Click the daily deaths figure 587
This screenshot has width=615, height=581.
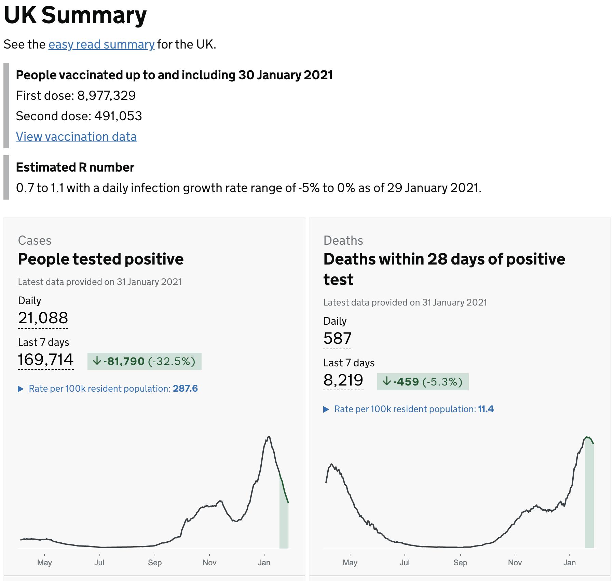coord(337,338)
